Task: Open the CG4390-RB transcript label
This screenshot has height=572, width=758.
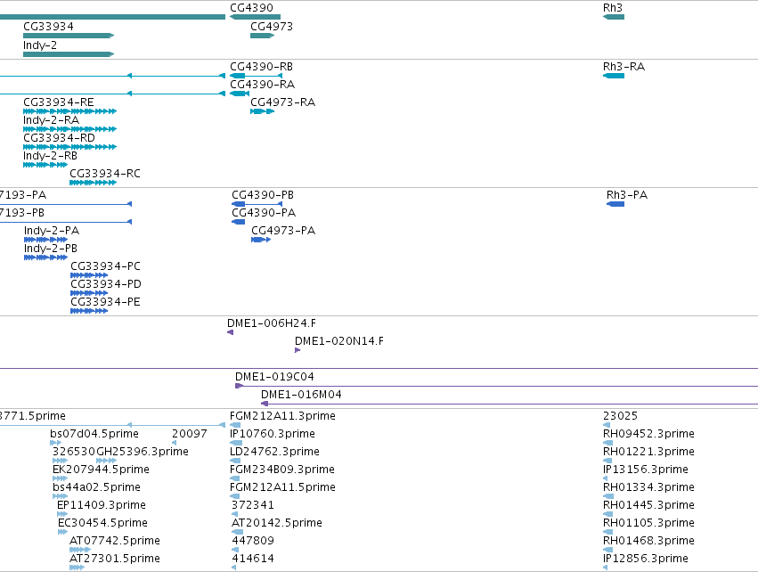Action: [x=262, y=67]
